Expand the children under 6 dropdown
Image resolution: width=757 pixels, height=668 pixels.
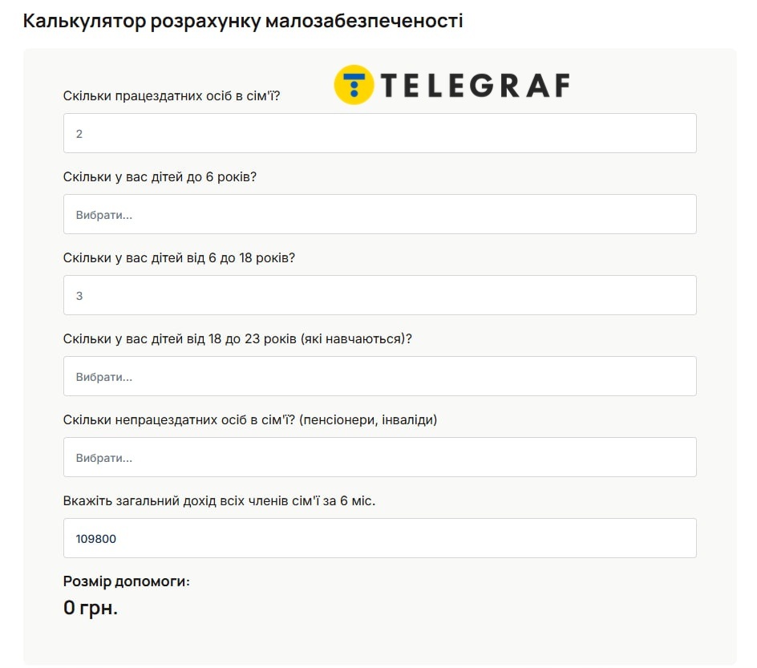[x=379, y=214]
